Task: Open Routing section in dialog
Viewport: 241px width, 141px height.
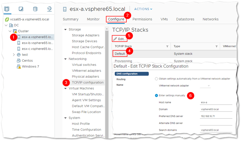Action: coord(121,79)
